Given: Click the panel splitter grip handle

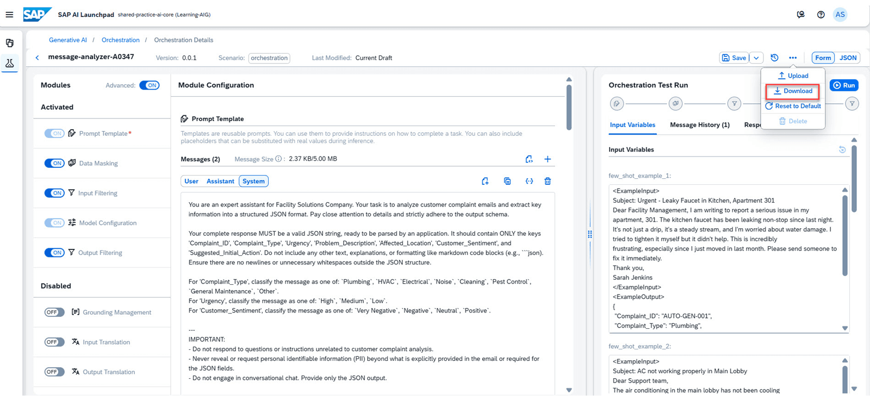Looking at the screenshot, I should coord(590,235).
